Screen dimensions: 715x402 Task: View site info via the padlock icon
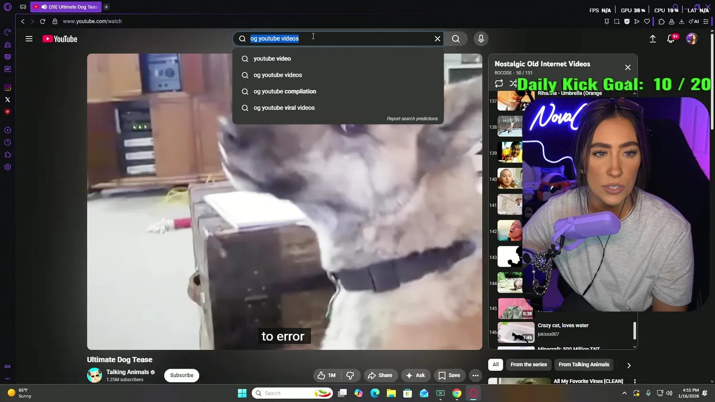[55, 21]
